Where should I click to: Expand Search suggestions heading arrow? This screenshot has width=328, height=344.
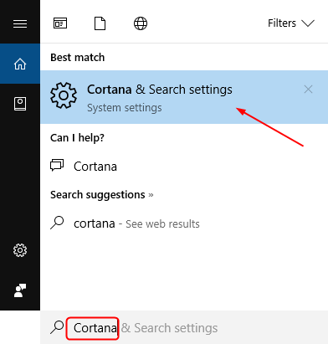[x=151, y=195]
